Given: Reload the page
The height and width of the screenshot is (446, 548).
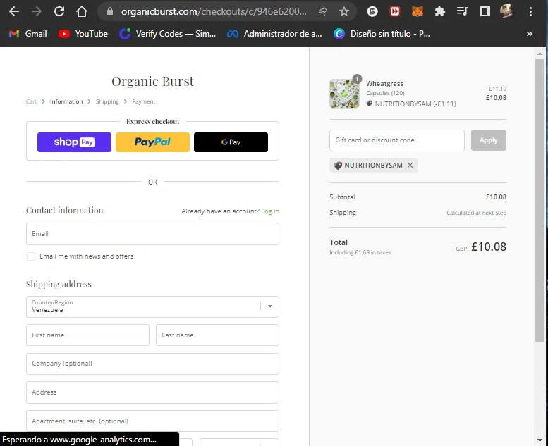Looking at the screenshot, I should click(x=59, y=11).
